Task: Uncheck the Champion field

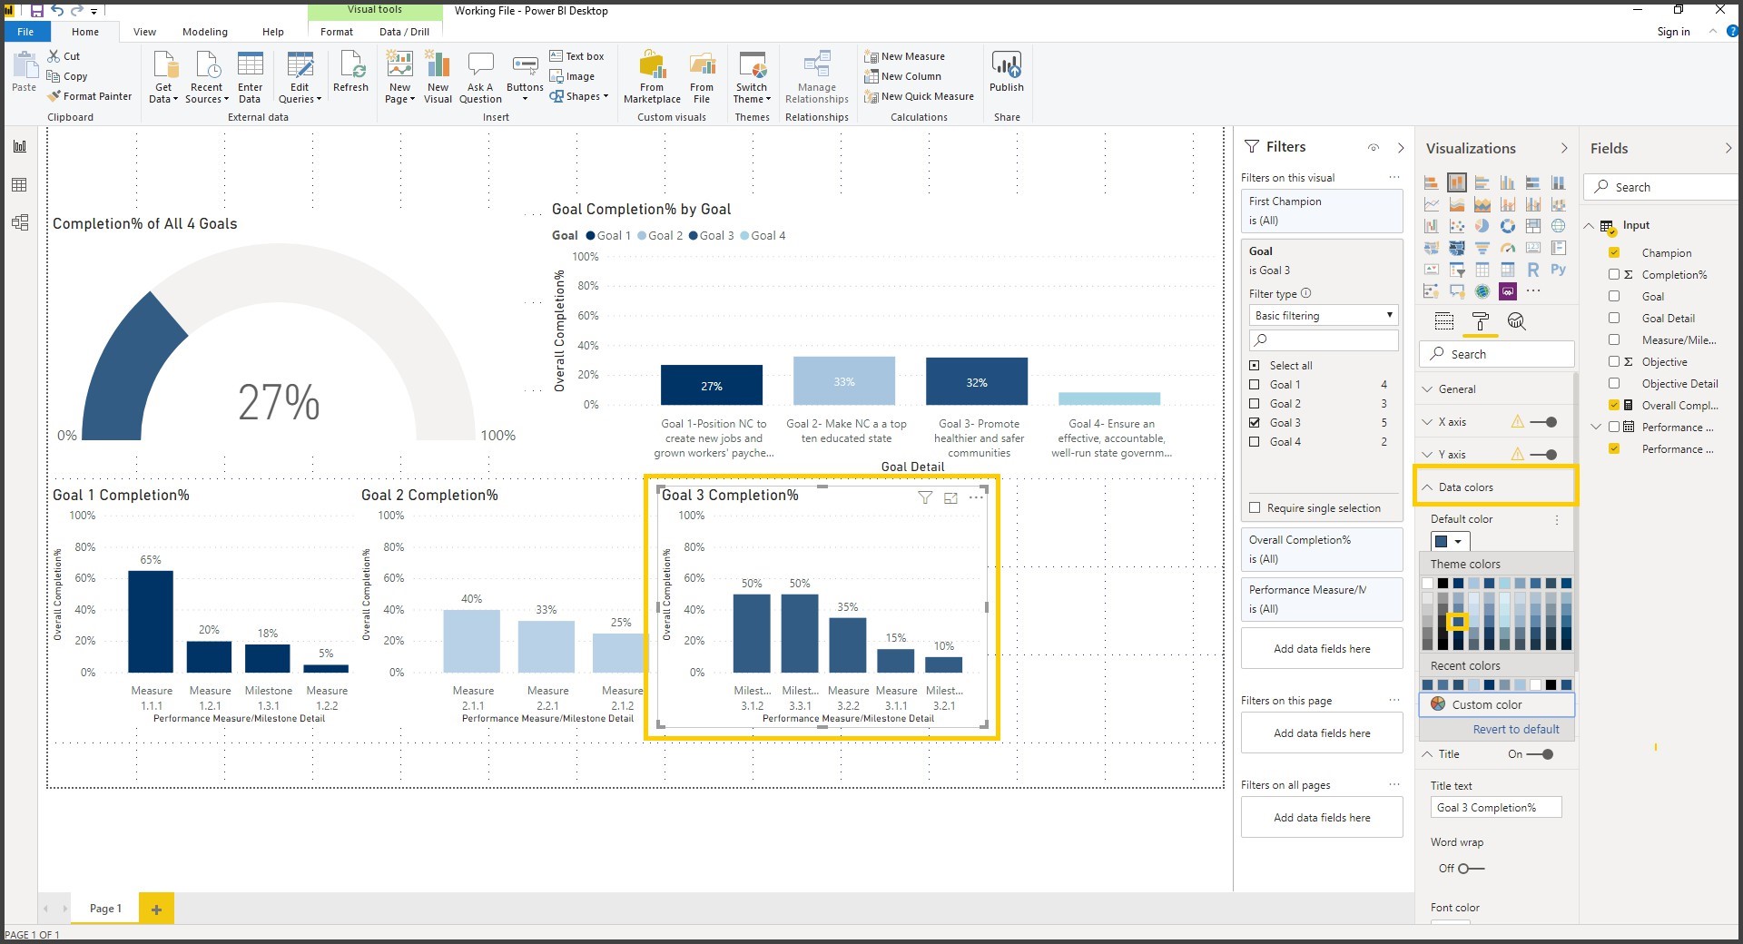Action: [1614, 253]
